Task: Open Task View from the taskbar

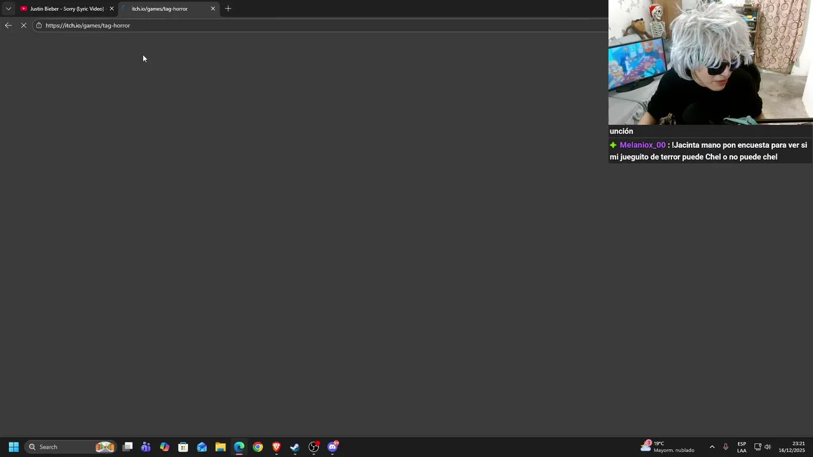Action: point(128,447)
